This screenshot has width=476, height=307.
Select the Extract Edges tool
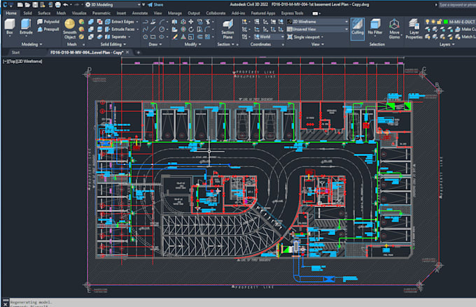coord(121,22)
